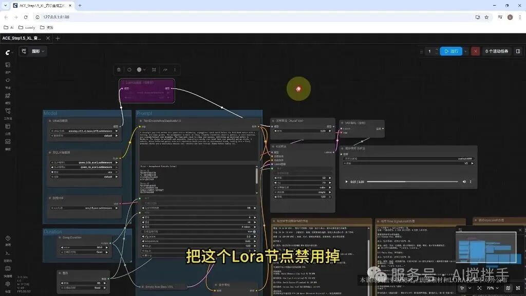The image size is (526, 296).
Task: Click the node info circle icon
Action: [129, 70]
